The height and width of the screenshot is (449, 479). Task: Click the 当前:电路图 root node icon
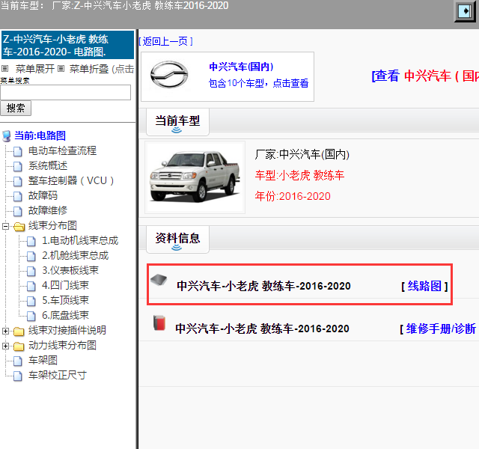pos(7,136)
